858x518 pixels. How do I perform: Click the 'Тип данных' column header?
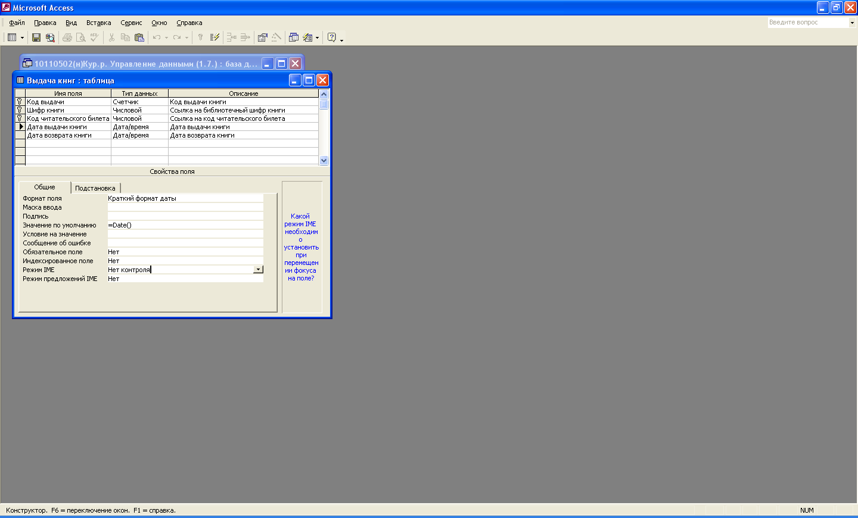(139, 93)
